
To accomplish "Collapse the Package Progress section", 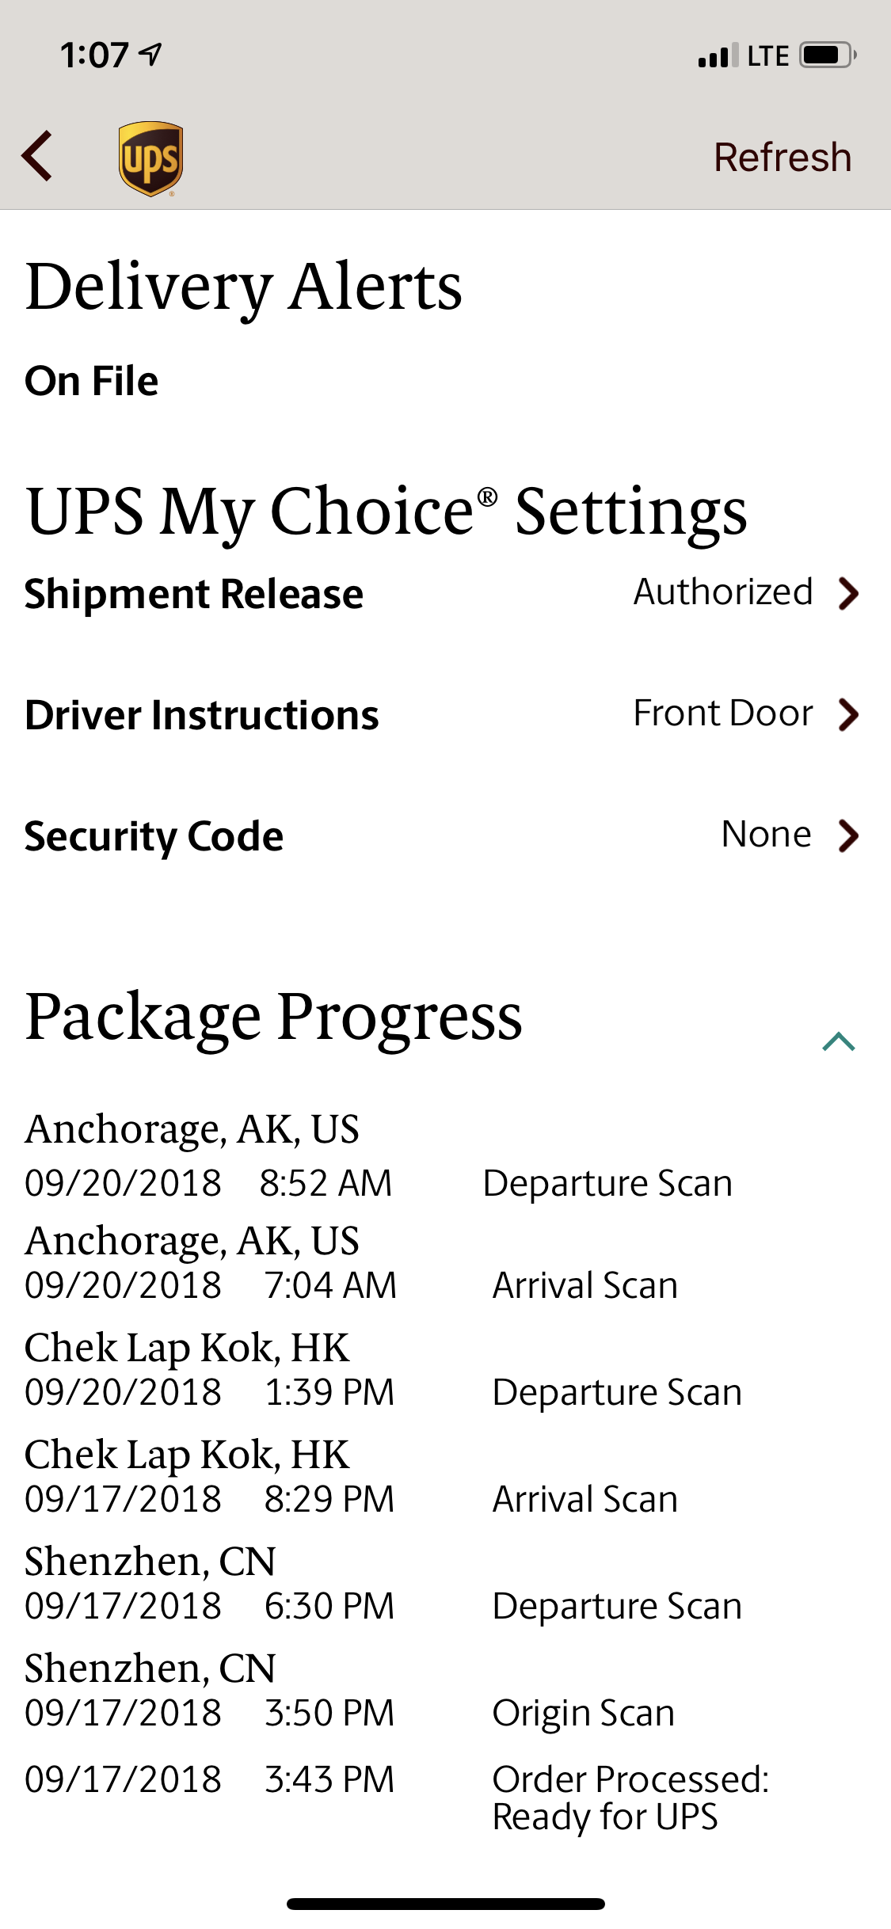I will [x=839, y=1041].
